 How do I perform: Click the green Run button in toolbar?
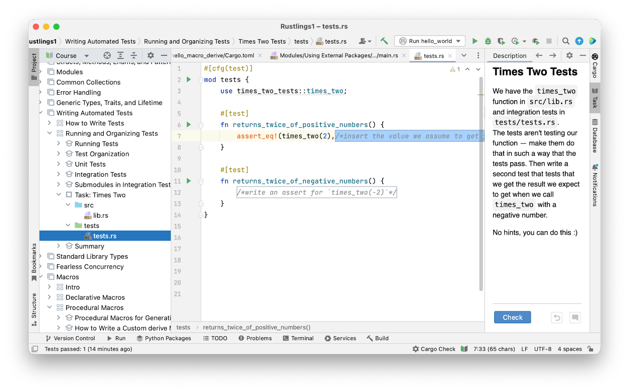pyautogui.click(x=475, y=41)
